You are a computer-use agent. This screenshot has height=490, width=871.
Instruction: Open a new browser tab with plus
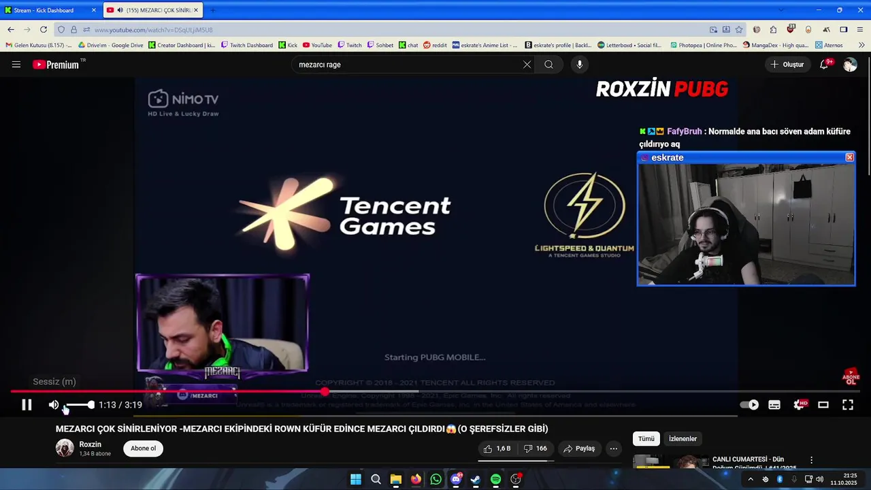click(x=212, y=10)
